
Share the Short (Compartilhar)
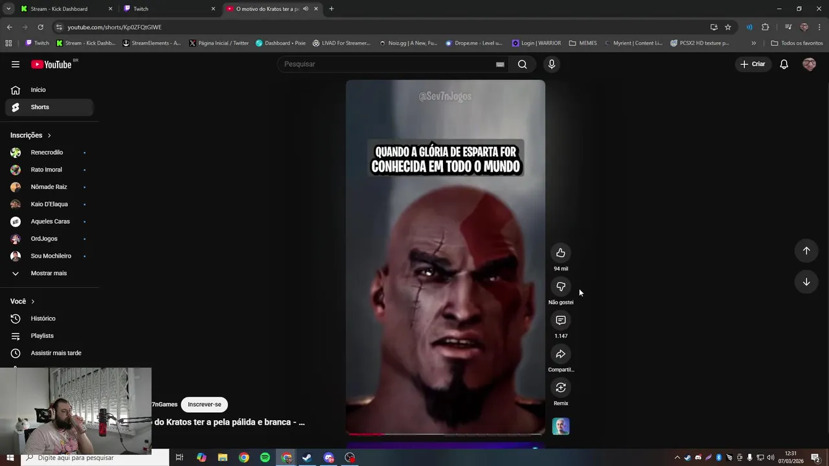click(561, 354)
